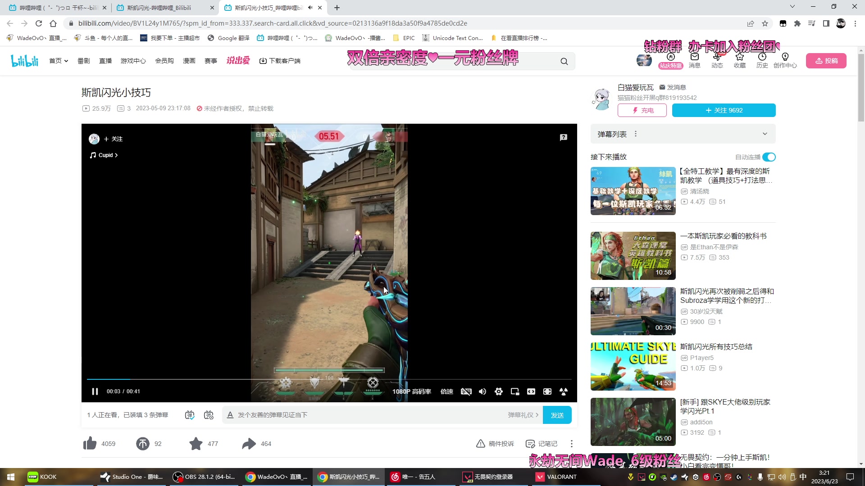Screen dimensions: 865x486
Task: Mute the video player volume
Action: (483, 391)
